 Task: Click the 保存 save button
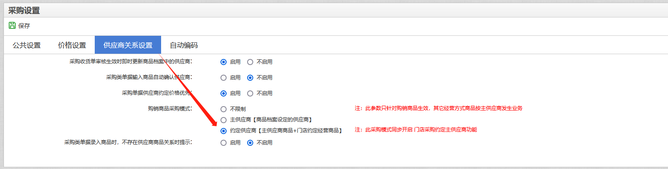24,26
